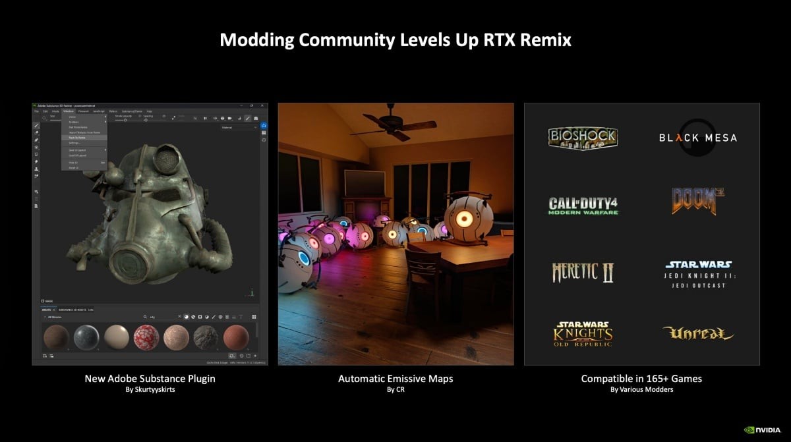This screenshot has width=791, height=442.
Task: Toggle the materials filter in Assets panel
Action: [x=187, y=317]
